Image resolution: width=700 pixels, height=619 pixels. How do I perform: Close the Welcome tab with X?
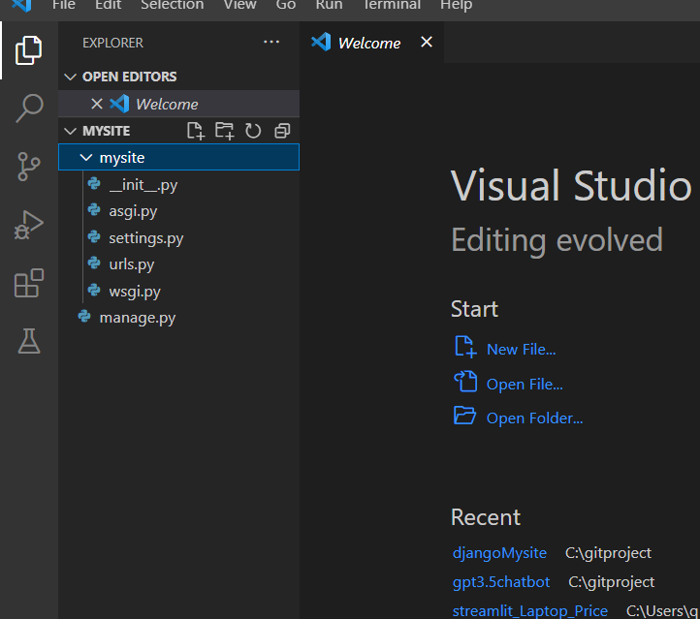coord(427,42)
